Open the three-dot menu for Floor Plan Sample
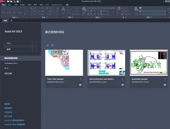The width and height of the screenshot is (170, 129). [80, 80]
